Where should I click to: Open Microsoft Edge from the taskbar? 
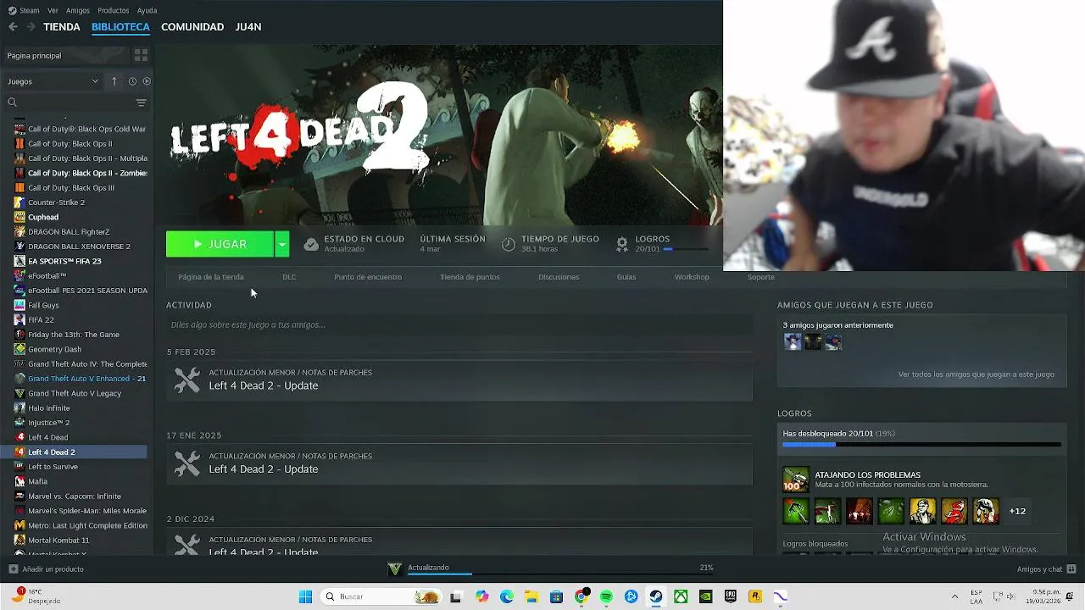click(x=507, y=596)
